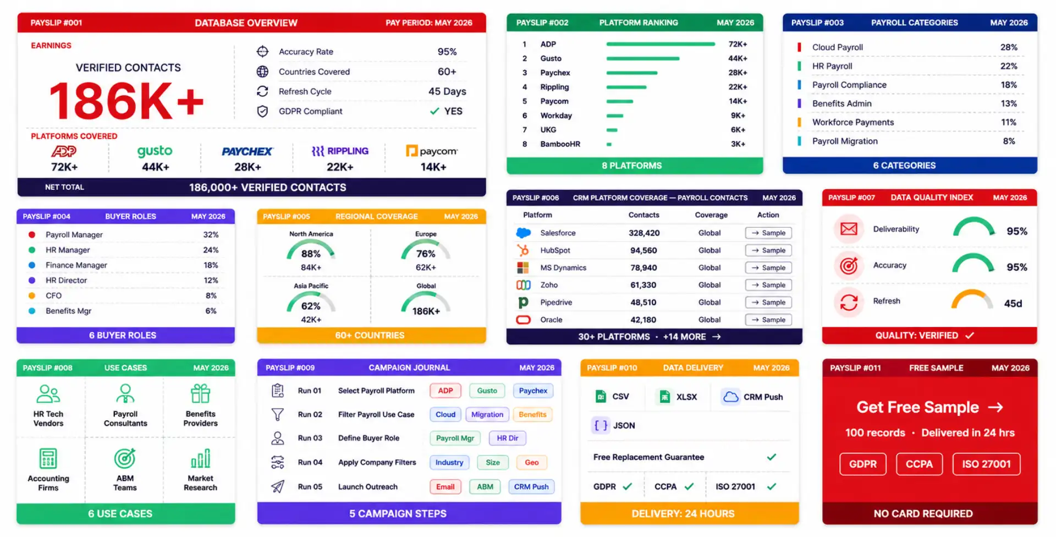Click the North America 88% gauge
Screen dimensions: 1056x537
point(311,250)
